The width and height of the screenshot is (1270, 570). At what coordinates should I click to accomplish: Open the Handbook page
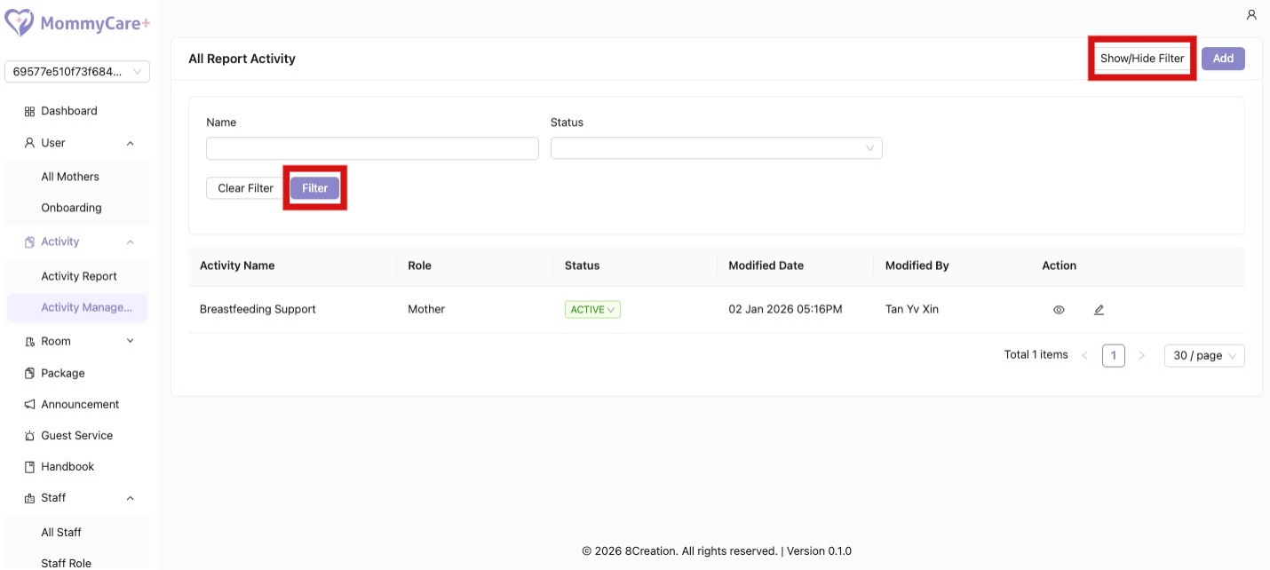click(67, 466)
